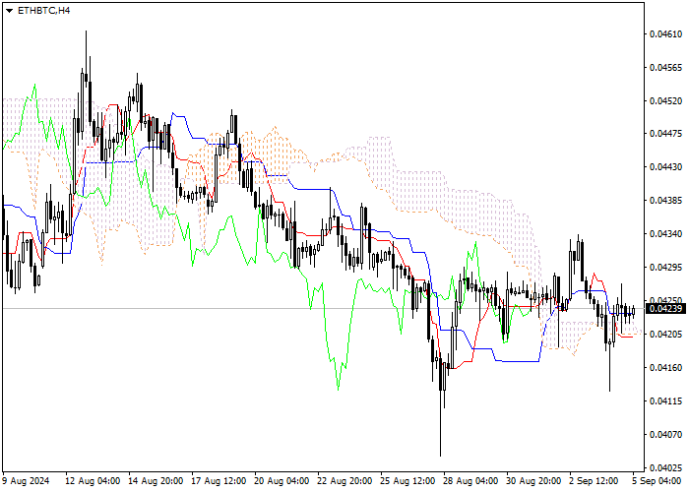Click the 20 Aug 04:00 time label
This screenshot has width=689, height=492.
coord(282,481)
